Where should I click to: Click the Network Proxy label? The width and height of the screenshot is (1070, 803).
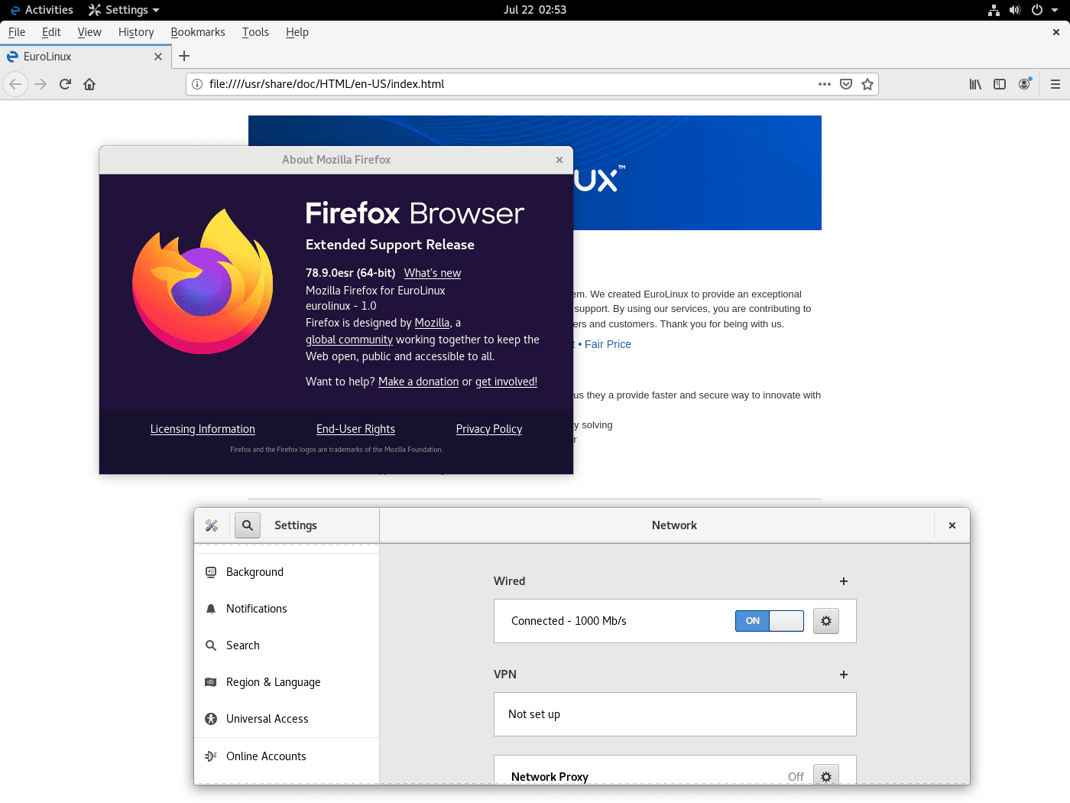[550, 777]
